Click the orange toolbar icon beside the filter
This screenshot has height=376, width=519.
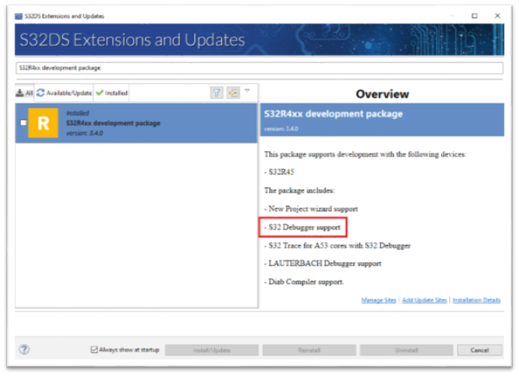point(233,93)
